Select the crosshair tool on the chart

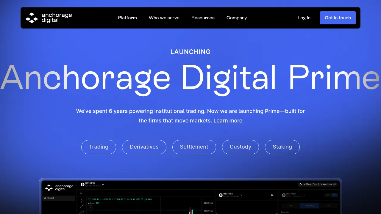[82, 201]
